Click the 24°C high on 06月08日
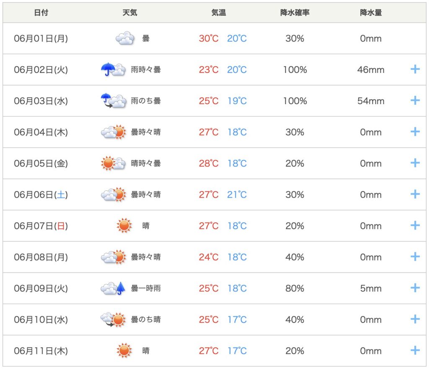The image size is (429, 370). pyautogui.click(x=209, y=257)
